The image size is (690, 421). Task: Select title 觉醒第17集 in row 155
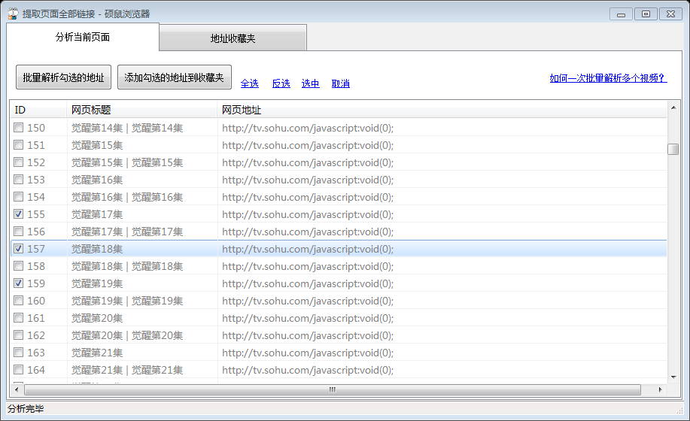(97, 214)
